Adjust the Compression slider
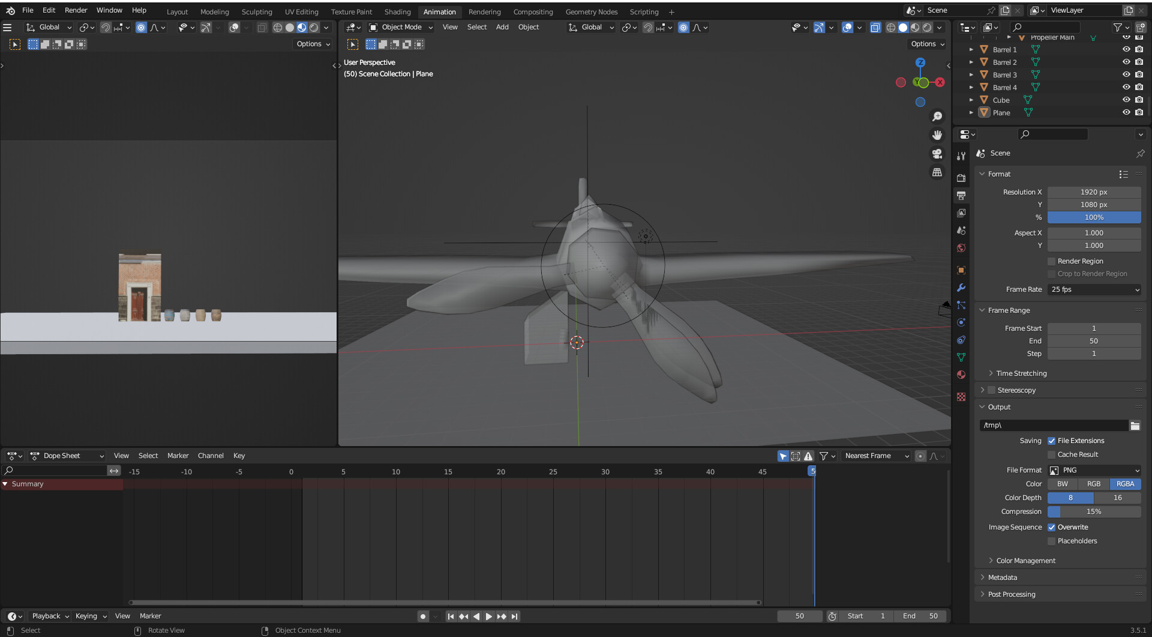 (x=1094, y=512)
